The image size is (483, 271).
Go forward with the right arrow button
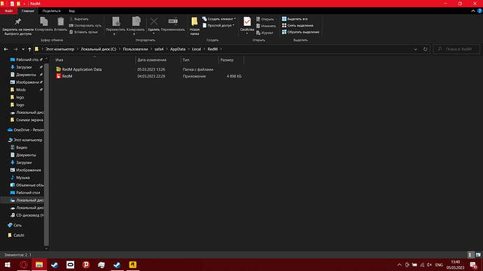click(15, 49)
